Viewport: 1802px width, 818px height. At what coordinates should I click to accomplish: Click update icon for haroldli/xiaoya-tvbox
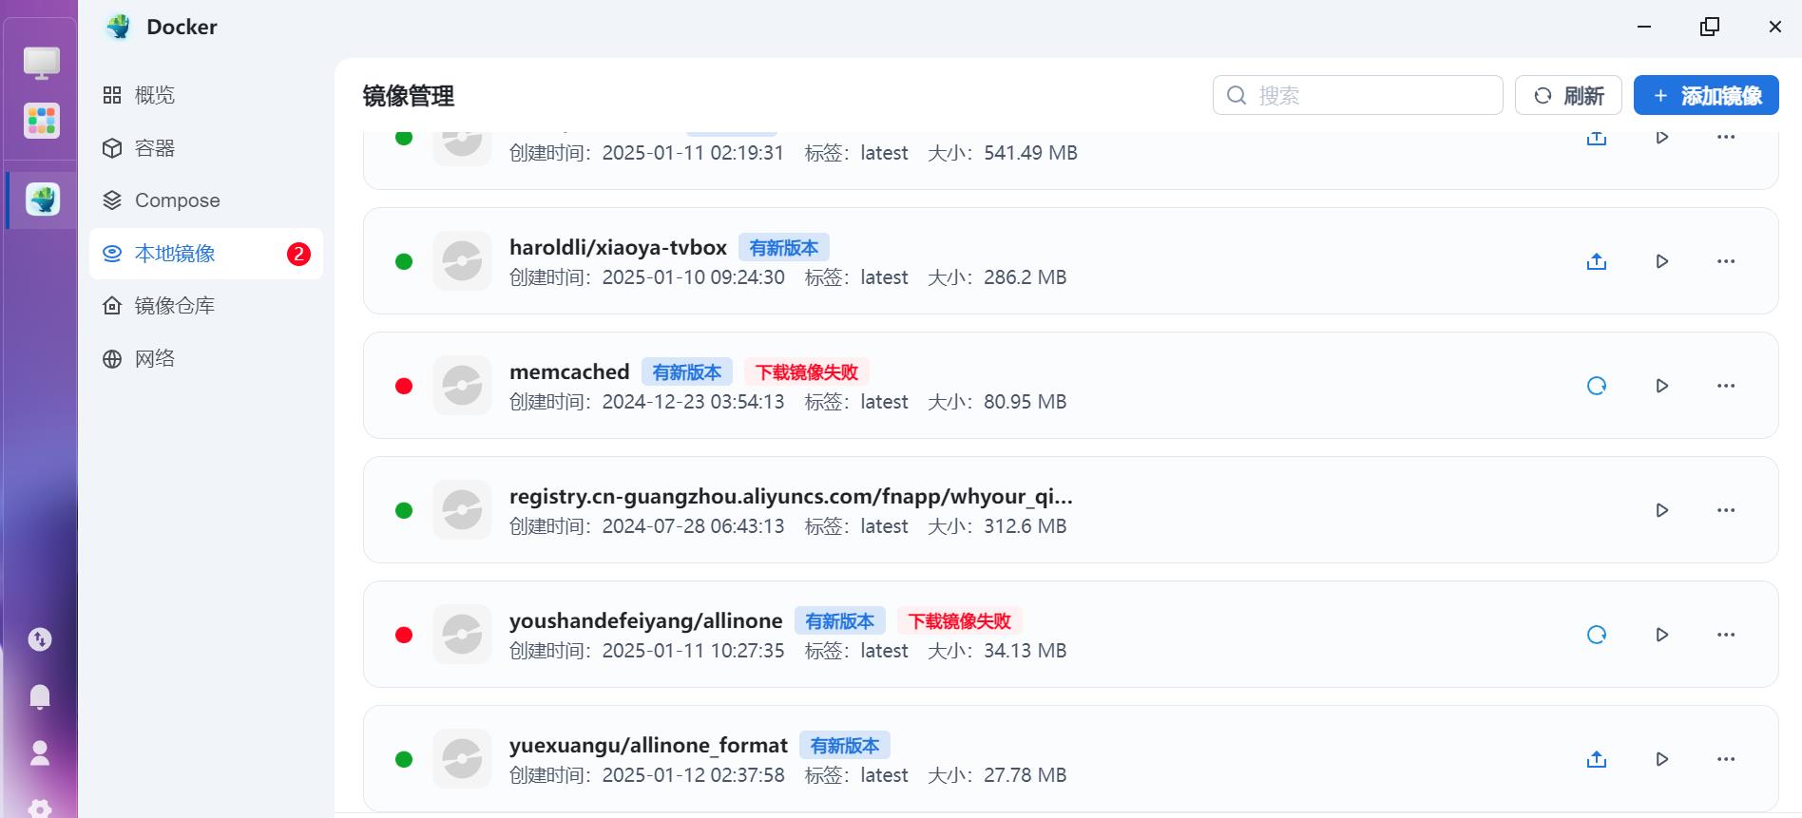[1597, 261]
